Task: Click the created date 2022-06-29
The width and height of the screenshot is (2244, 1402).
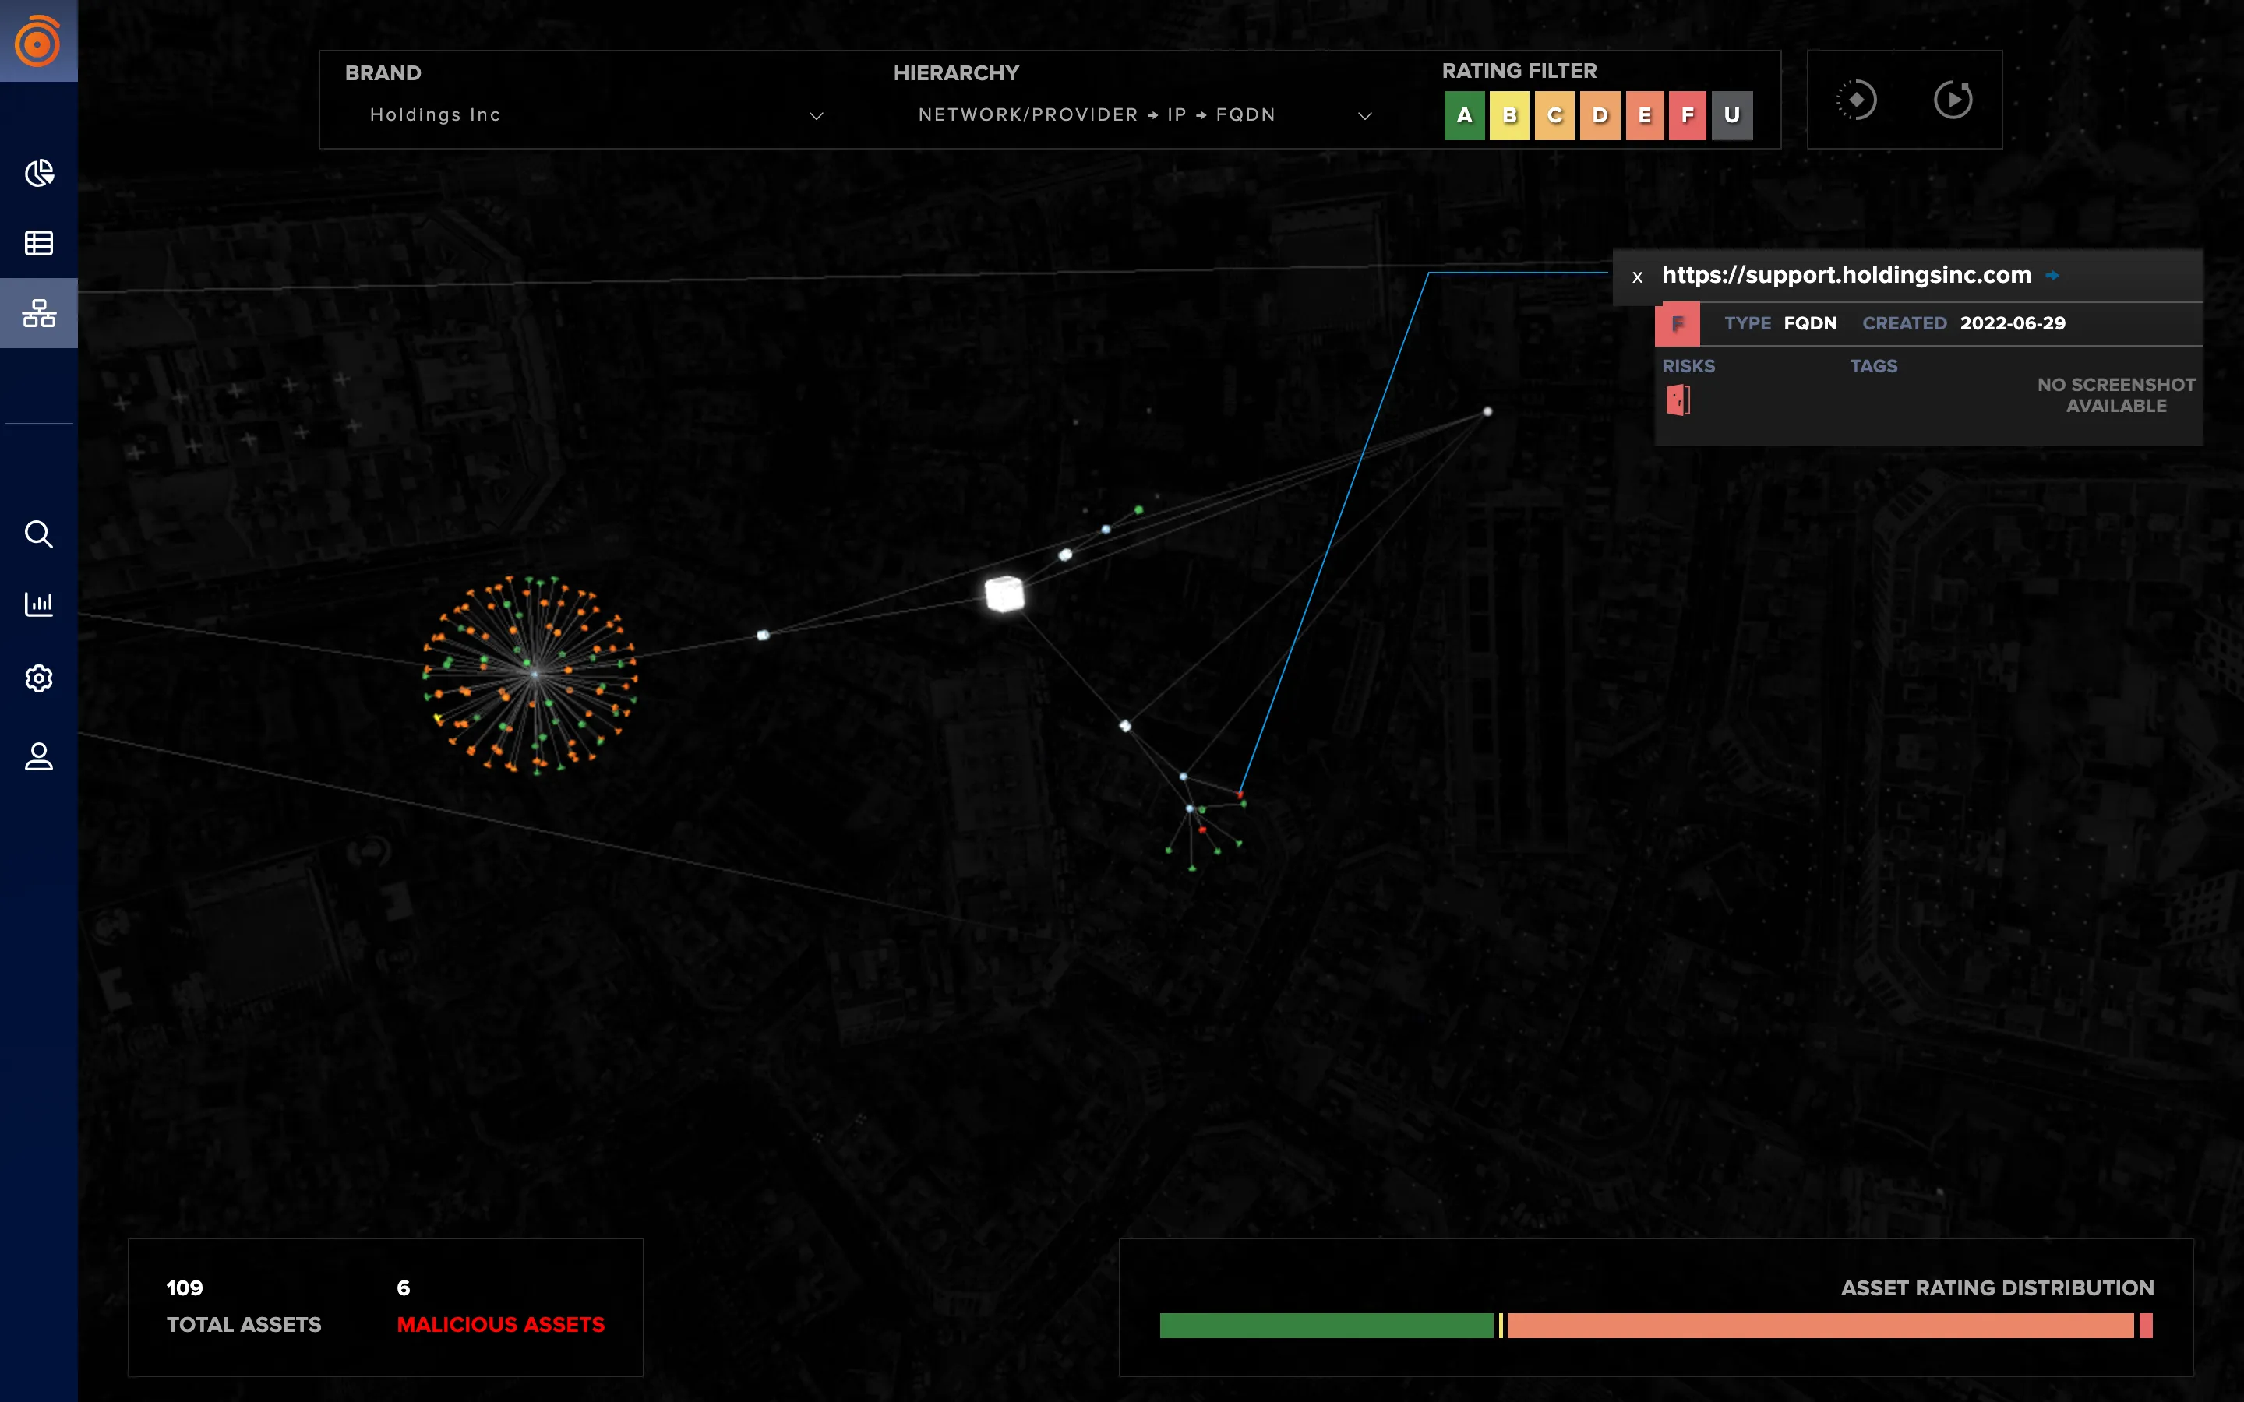Action: 2012,322
